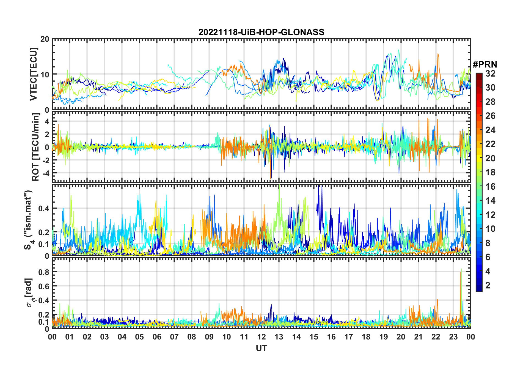Click the x-axis hour tick label 03

click(104, 337)
